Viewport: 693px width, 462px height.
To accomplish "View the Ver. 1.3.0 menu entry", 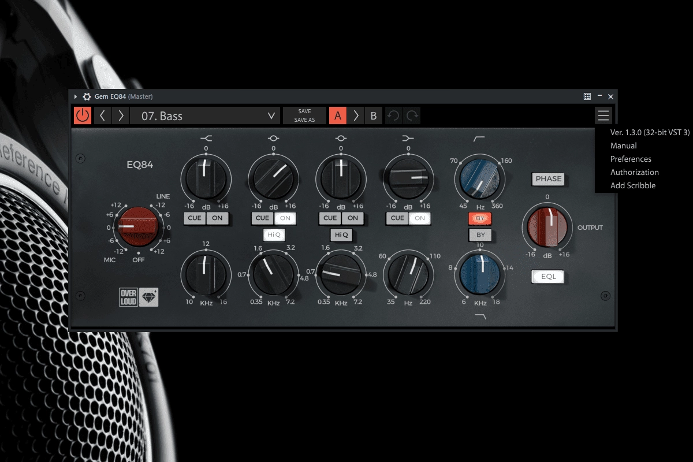I will (x=650, y=132).
